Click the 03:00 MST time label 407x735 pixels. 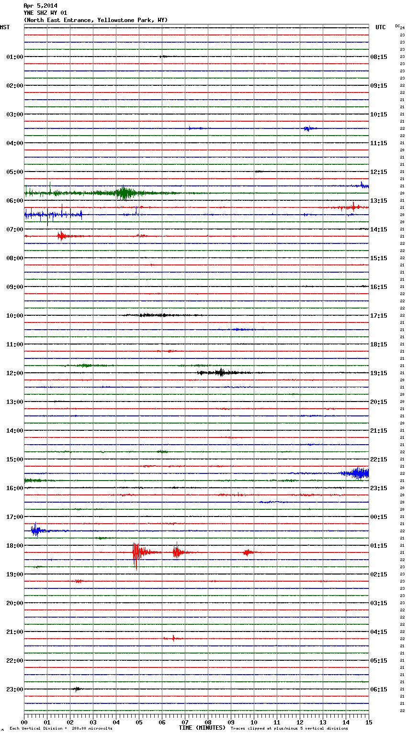coord(15,115)
